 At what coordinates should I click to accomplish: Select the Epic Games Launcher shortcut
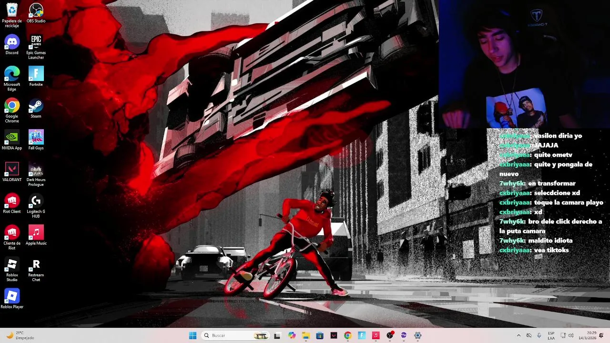coord(36,47)
